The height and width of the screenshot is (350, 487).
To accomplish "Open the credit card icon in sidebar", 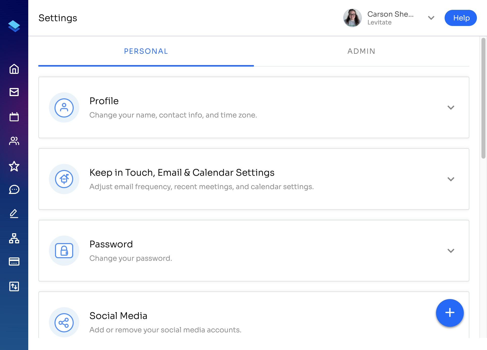I will pyautogui.click(x=14, y=261).
